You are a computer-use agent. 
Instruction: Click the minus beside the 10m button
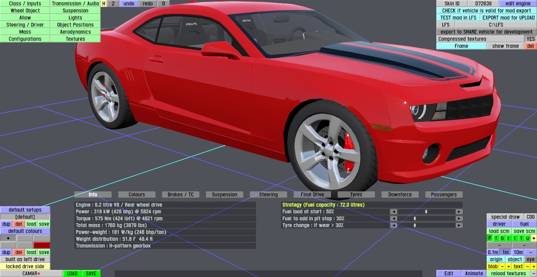pos(531,252)
